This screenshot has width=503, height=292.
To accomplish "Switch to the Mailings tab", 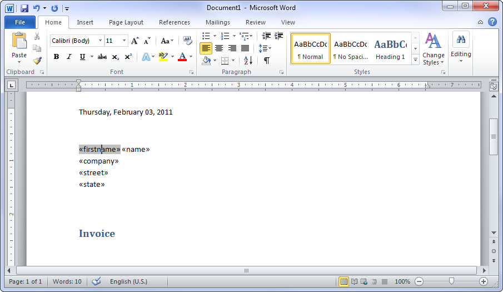I will [x=217, y=22].
